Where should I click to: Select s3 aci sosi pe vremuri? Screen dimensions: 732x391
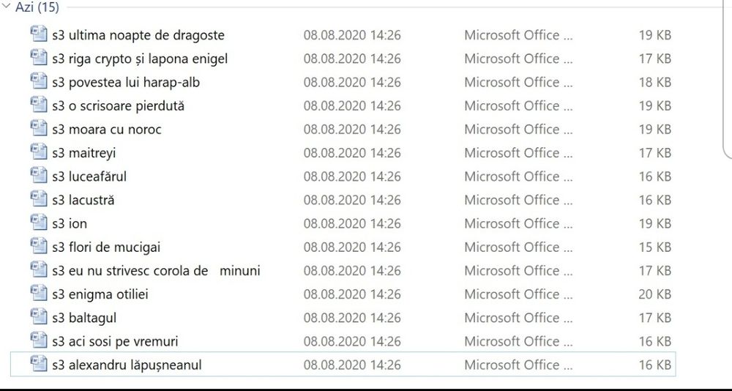pos(115,341)
